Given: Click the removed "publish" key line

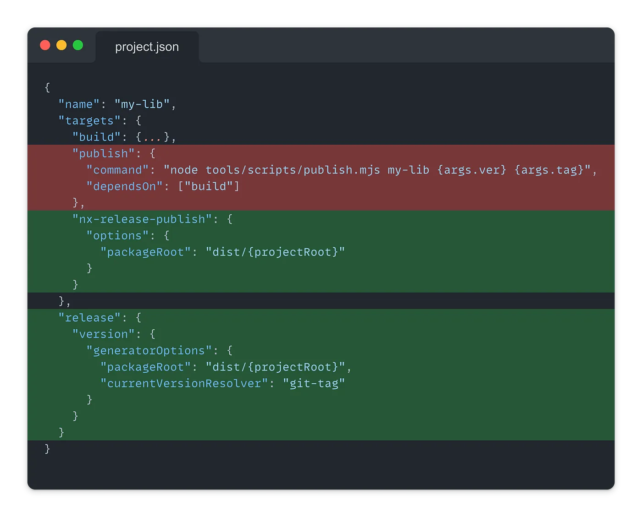Looking at the screenshot, I should click(x=103, y=153).
